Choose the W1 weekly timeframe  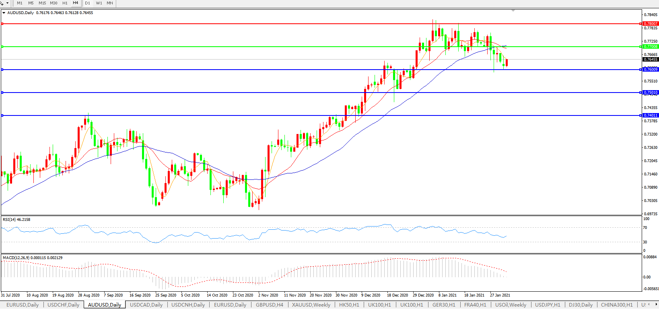coord(99,3)
